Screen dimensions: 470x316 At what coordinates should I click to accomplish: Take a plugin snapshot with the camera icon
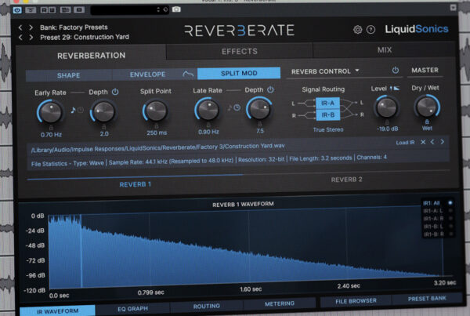tap(176, 9)
